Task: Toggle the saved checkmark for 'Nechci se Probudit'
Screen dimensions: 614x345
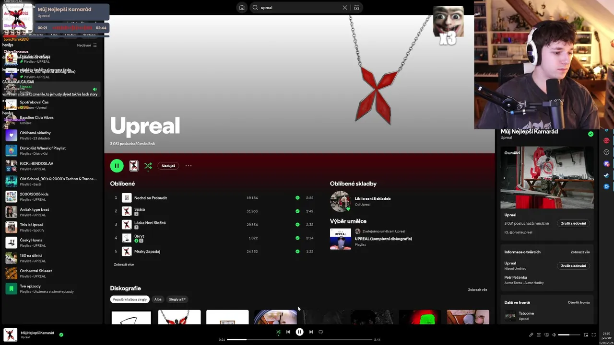Action: [x=297, y=198]
